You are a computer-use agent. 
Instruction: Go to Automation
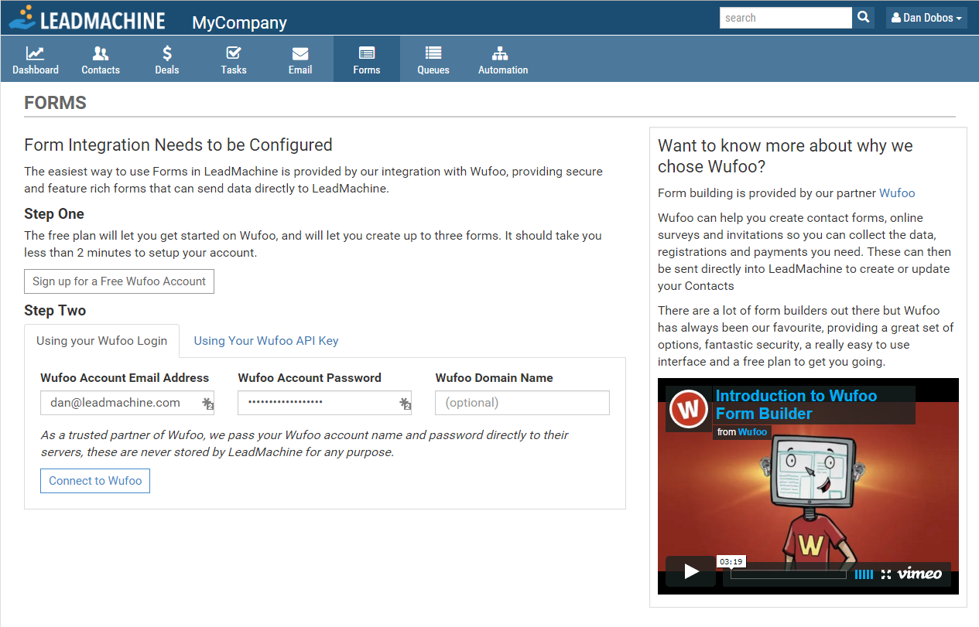click(x=503, y=60)
